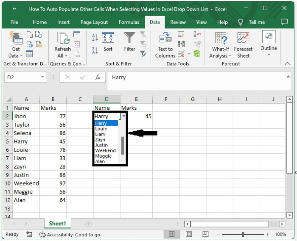Click the From Table/Range icon
This screenshot has height=241, width=297.
[29, 54]
